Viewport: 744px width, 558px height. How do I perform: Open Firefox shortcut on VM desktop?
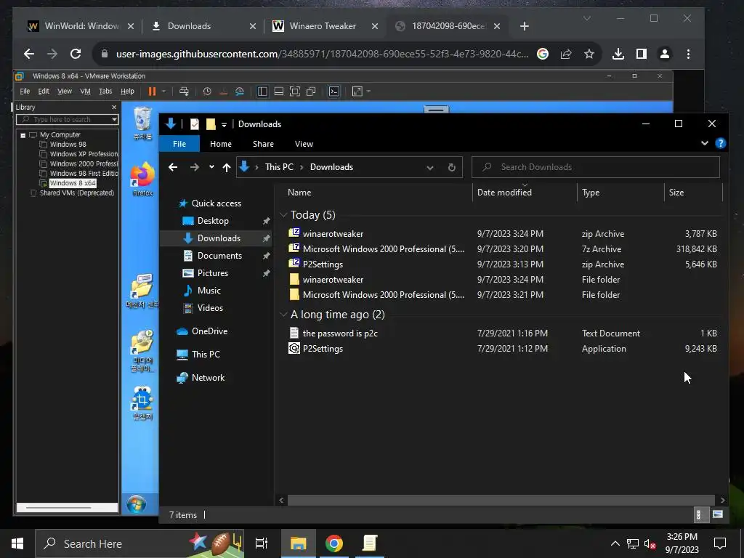[142, 179]
